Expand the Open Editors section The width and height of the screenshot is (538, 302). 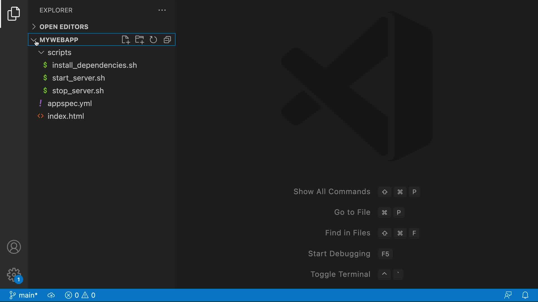click(64, 27)
